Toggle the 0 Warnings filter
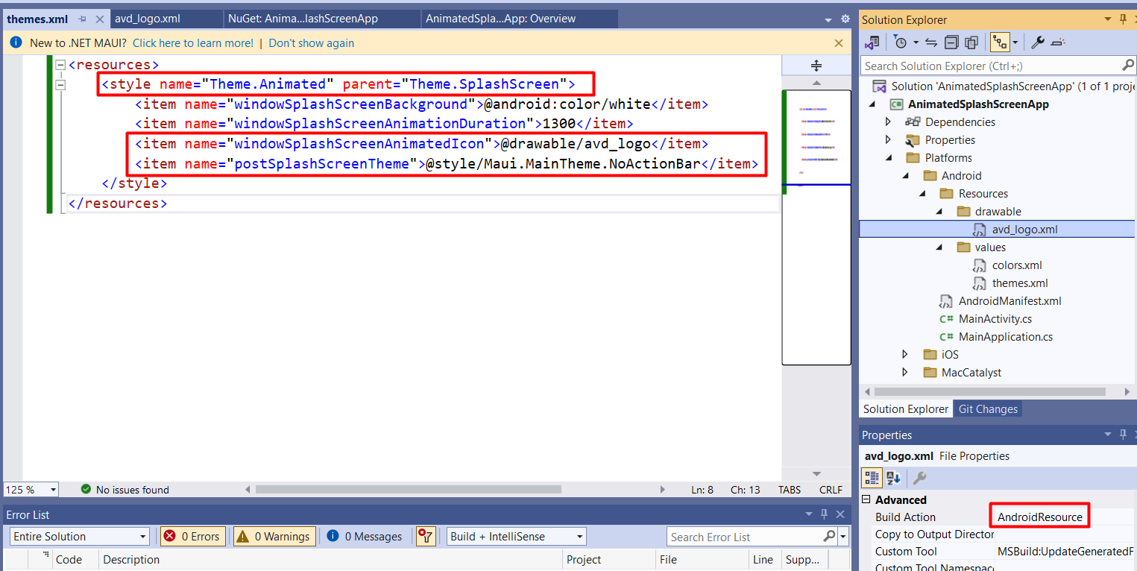 (x=274, y=537)
